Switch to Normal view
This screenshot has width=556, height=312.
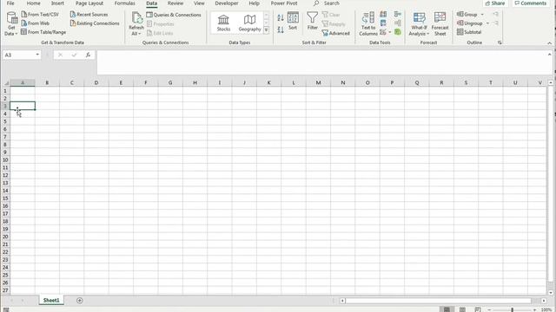[x=447, y=309]
